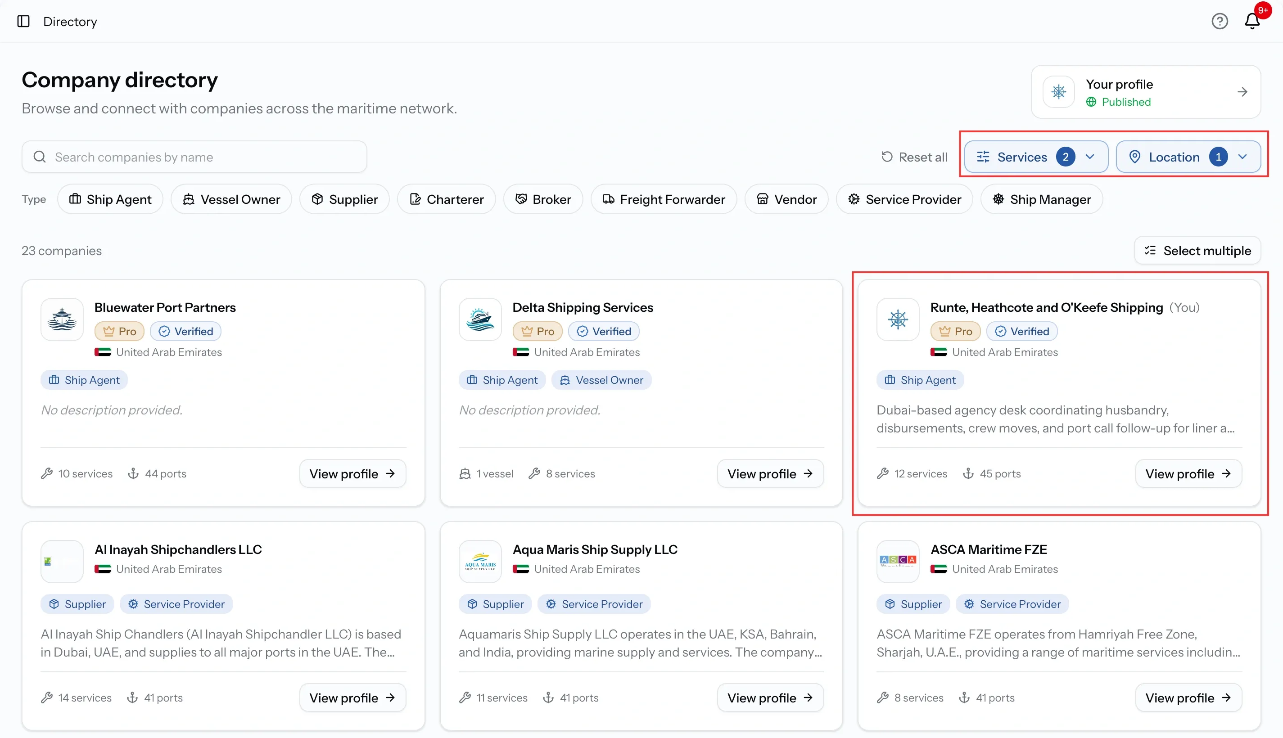Click the Delta Shipping Services logo

click(480, 319)
